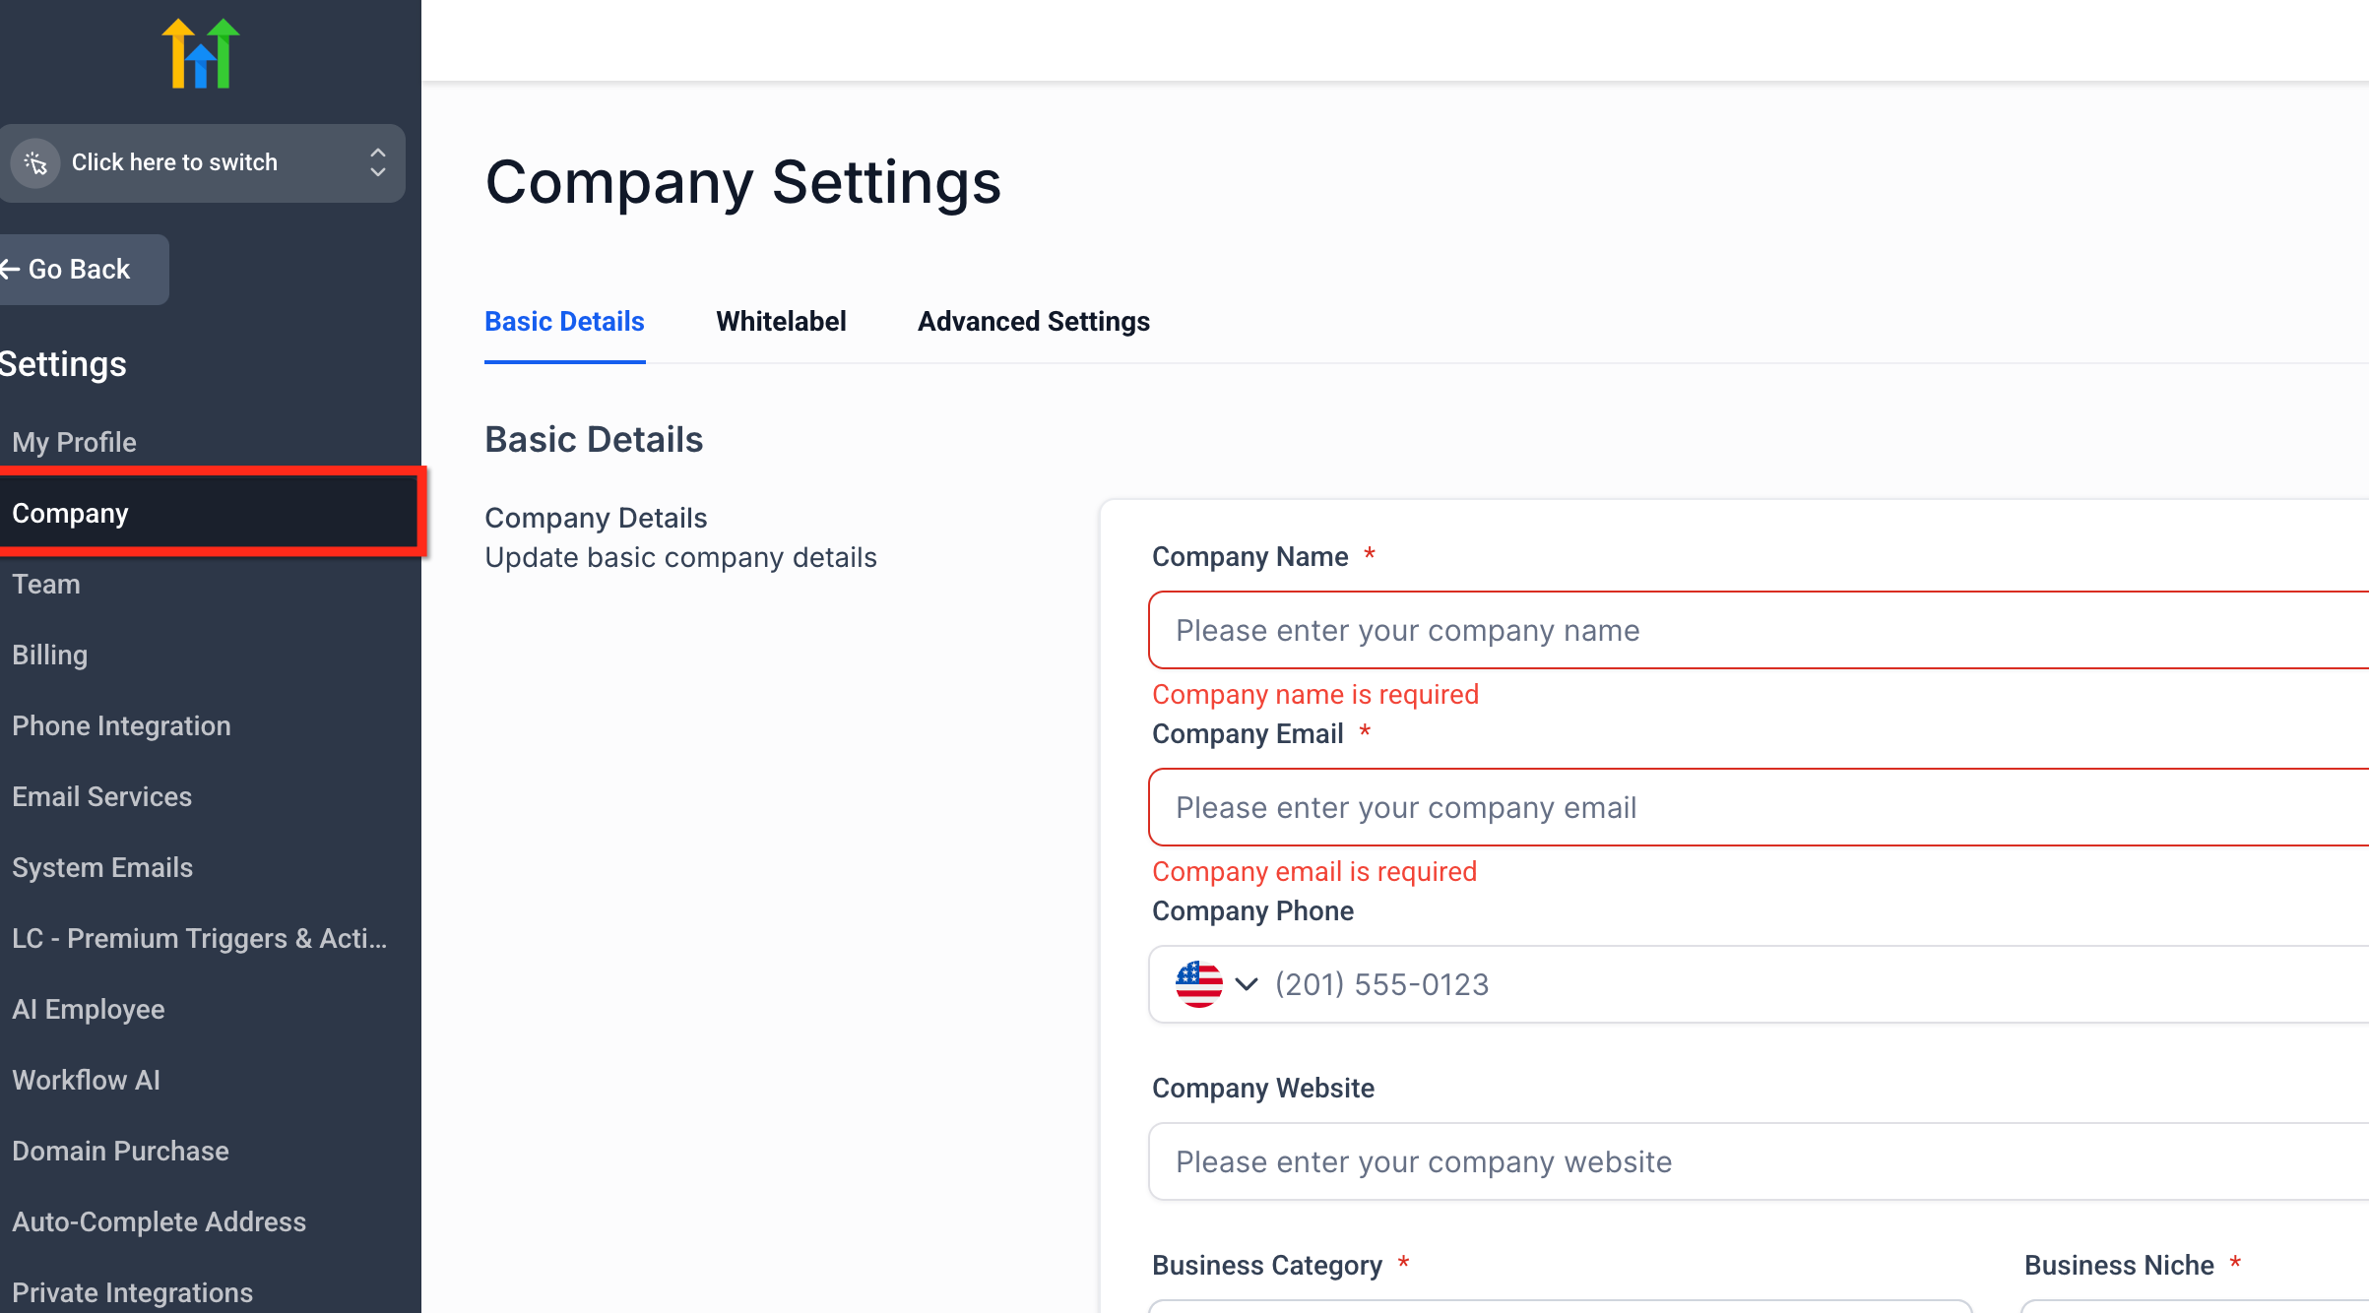Open Billing in the sidebar
The image size is (2369, 1313).
50,655
